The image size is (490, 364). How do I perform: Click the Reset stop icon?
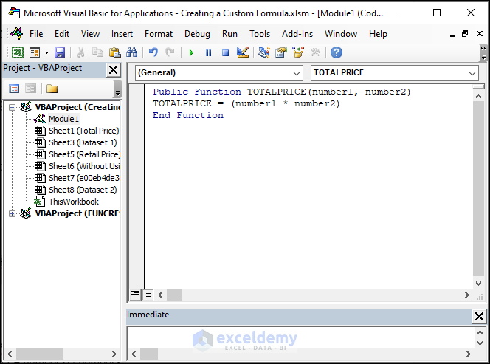[x=225, y=53]
